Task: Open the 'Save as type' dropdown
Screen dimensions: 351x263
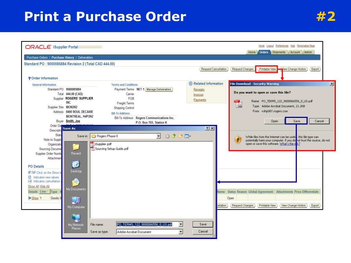Action: pos(181,232)
